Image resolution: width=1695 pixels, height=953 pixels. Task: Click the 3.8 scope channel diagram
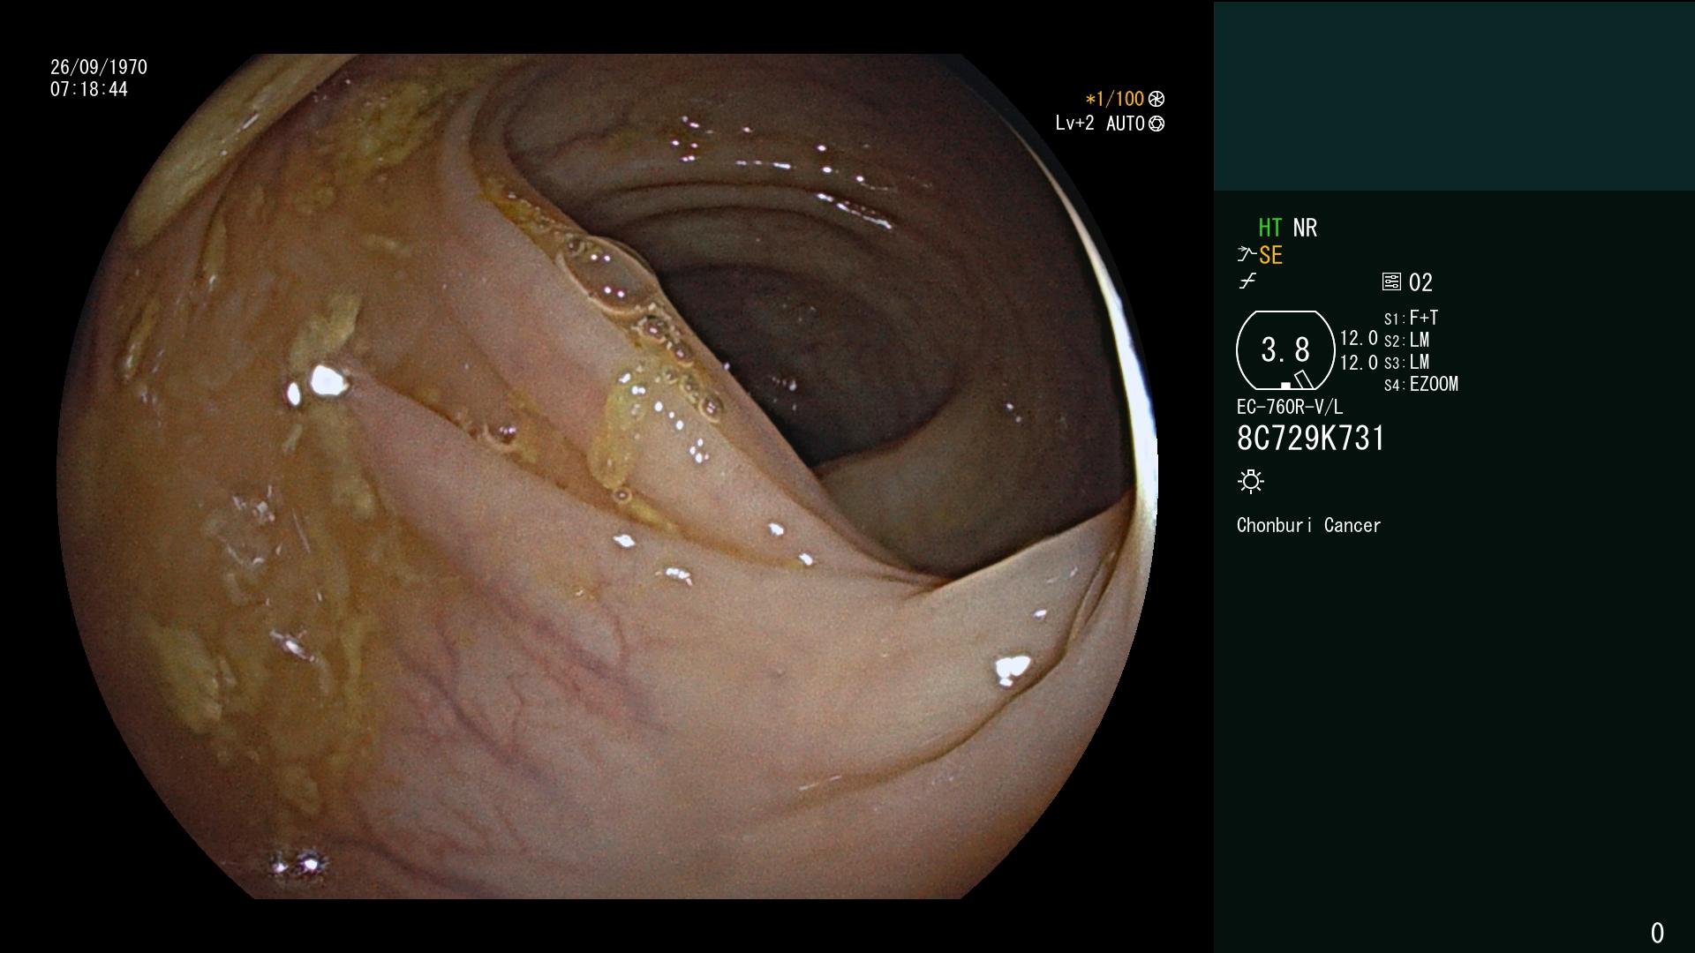coord(1285,350)
